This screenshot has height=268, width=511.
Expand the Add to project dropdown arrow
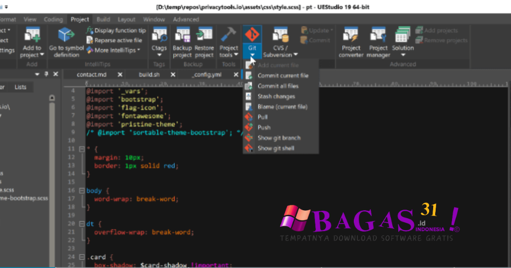[42, 55]
